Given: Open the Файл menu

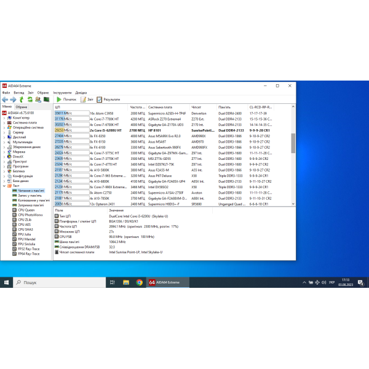Looking at the screenshot, I should point(6,93).
